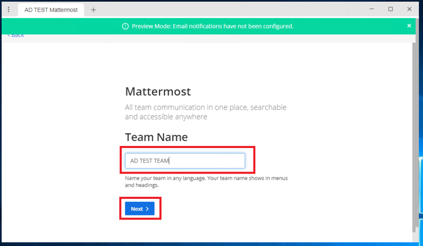The height and width of the screenshot is (246, 423).
Task: Click the 'Name your team in any language' hint
Action: click(206, 182)
